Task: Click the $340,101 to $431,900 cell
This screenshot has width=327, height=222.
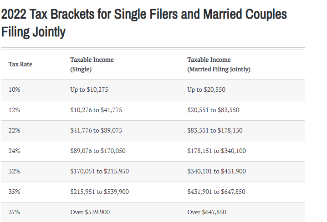Action: 216,171
